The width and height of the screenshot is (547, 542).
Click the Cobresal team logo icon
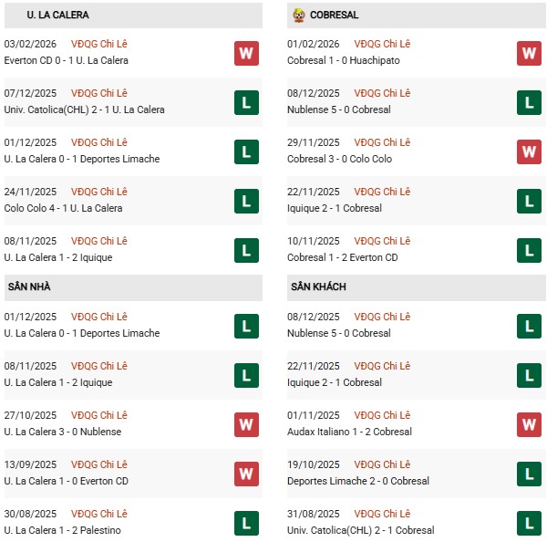point(299,16)
